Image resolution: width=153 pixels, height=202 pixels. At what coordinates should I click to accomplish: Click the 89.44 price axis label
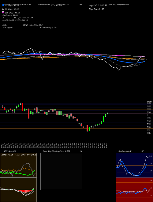pyautogui.click(x=149, y=112)
